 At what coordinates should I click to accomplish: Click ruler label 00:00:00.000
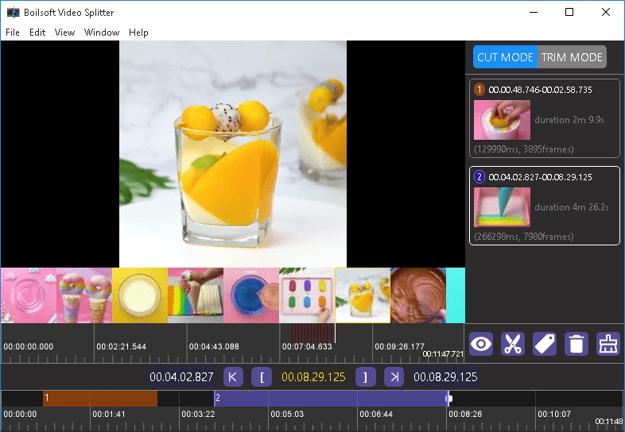tap(29, 346)
